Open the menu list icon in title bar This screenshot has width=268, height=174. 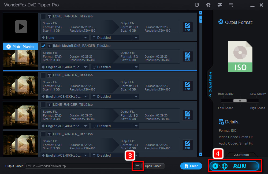pyautogui.click(x=231, y=5)
